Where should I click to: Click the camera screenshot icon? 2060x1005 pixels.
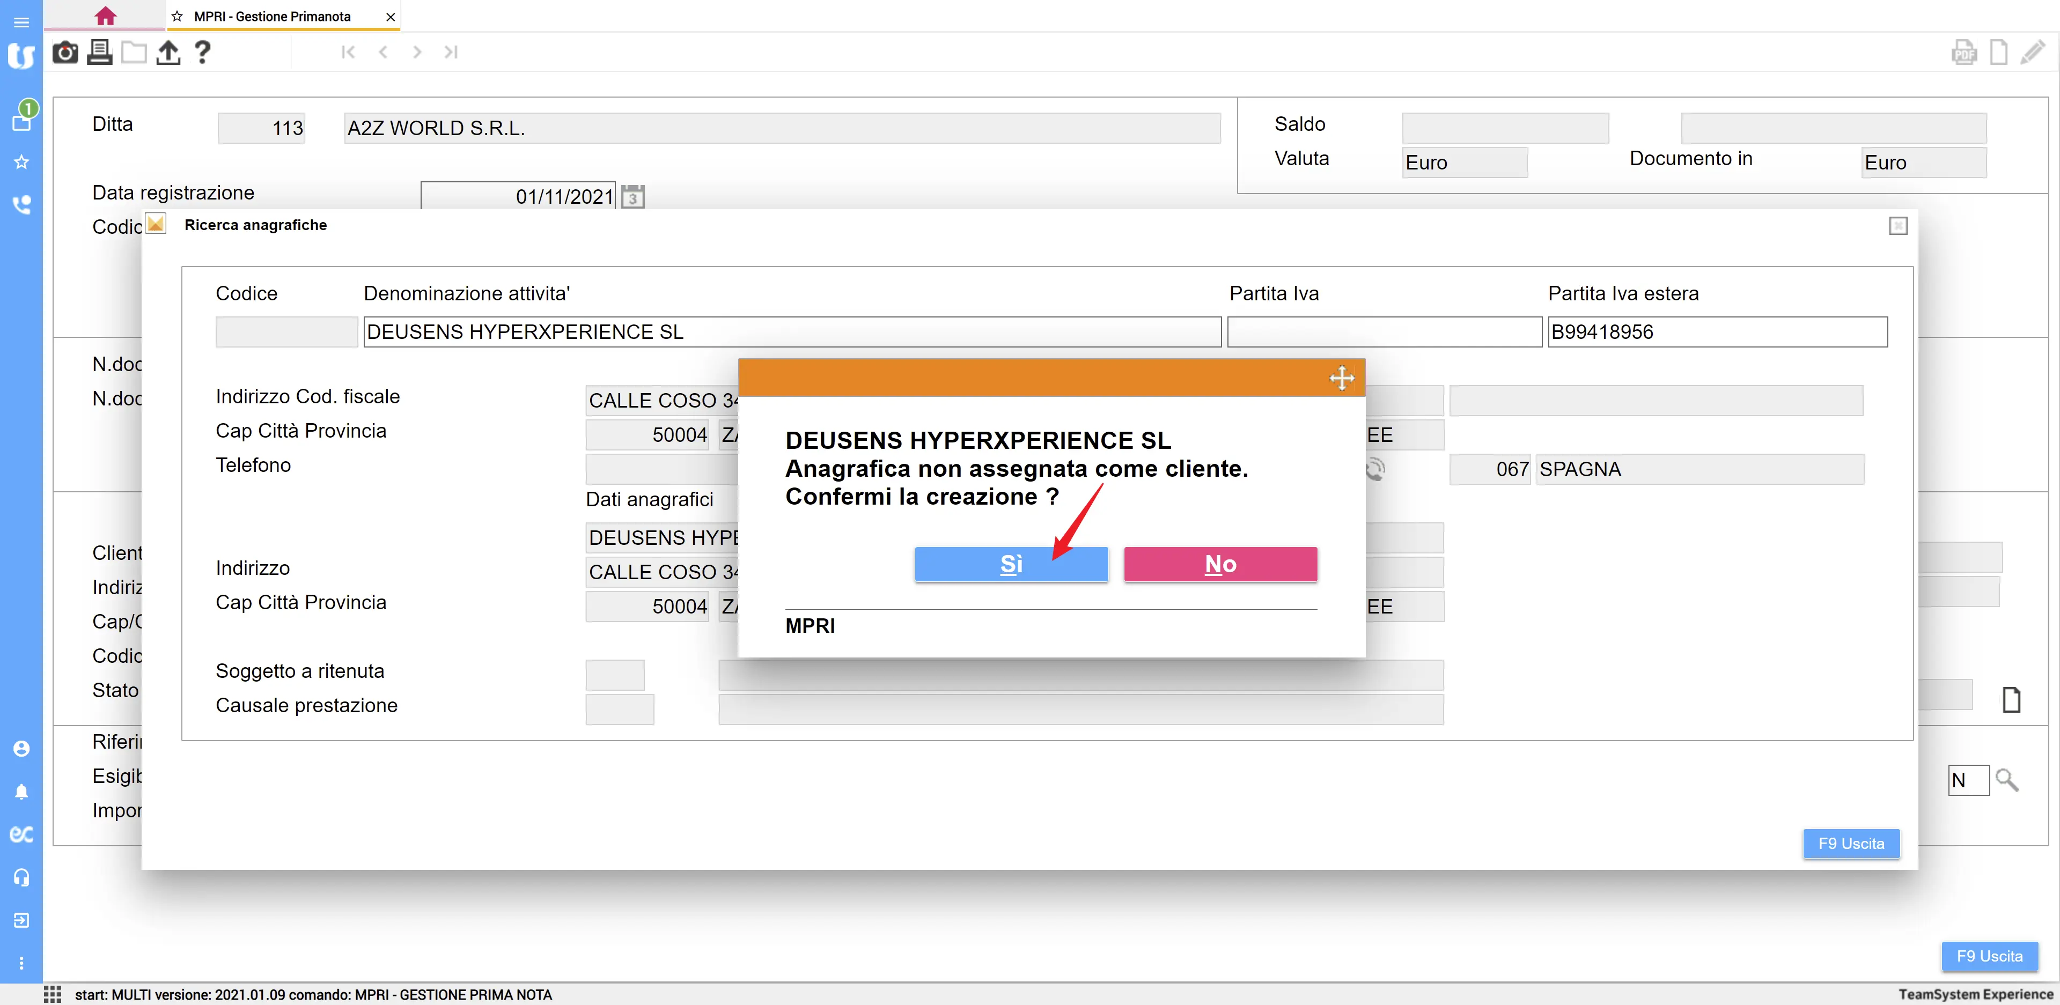[x=65, y=53]
